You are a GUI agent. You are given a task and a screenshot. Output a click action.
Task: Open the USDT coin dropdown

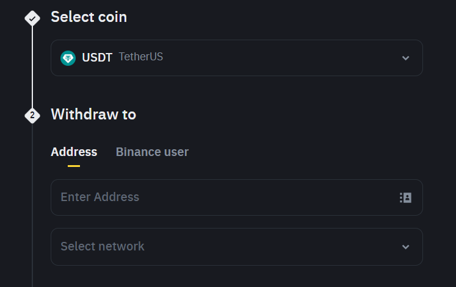pos(237,58)
